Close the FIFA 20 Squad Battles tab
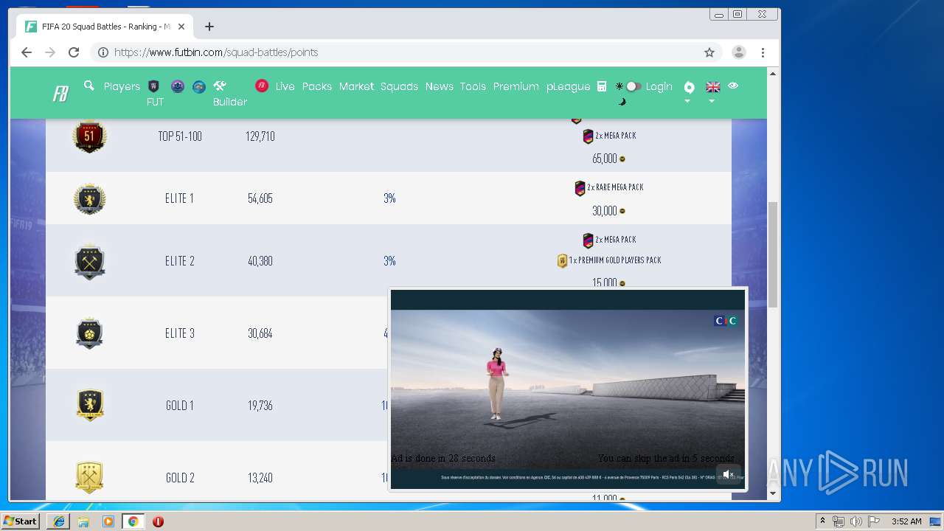The width and height of the screenshot is (944, 531). 181,27
